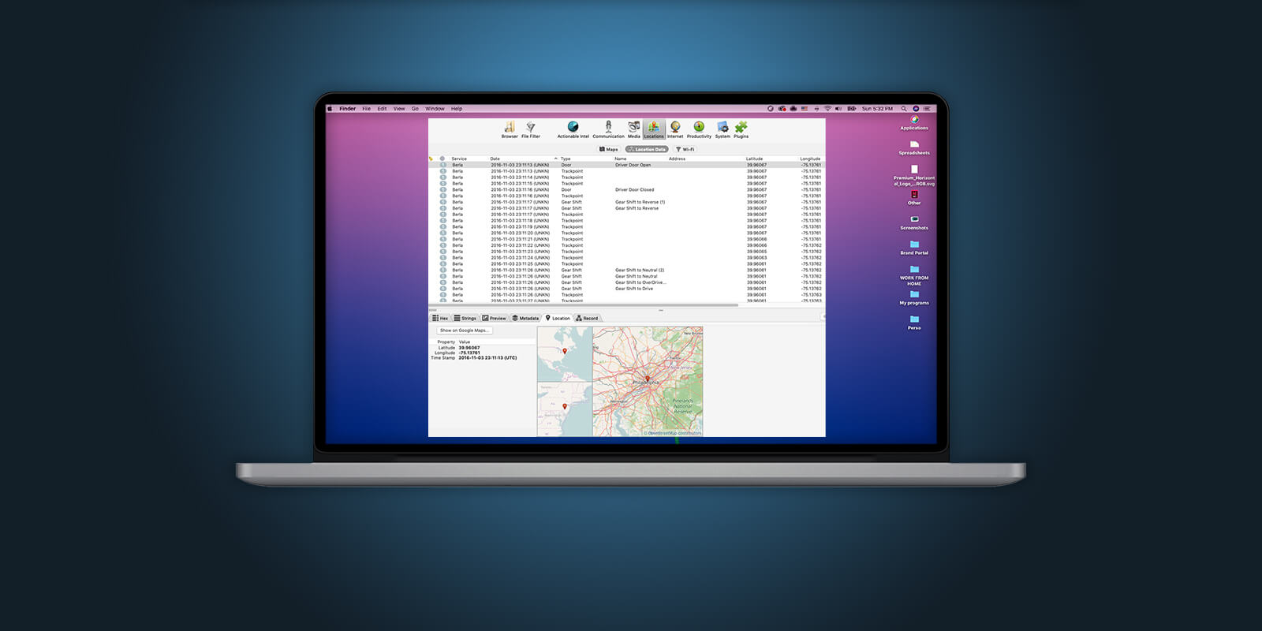1262x631 pixels.
Task: Click the North America overview map
Action: point(565,354)
